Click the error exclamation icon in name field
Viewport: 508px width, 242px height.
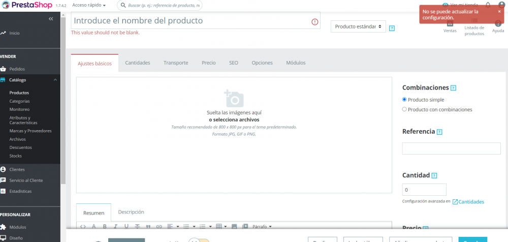pyautogui.click(x=315, y=22)
